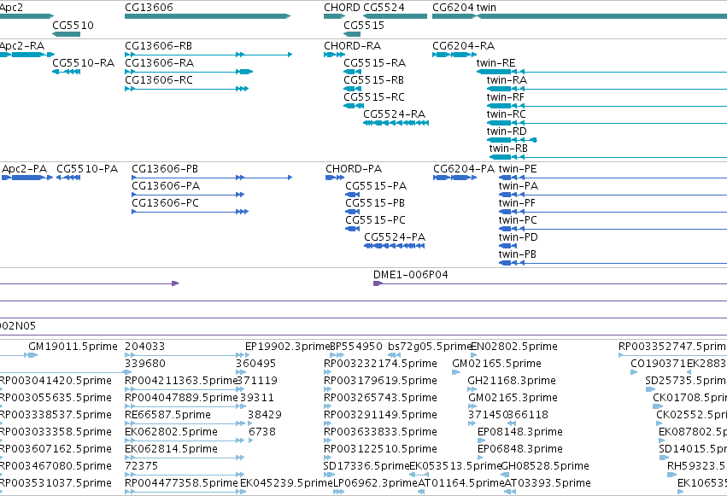Screen dimensions: 727x496
Task: Select CG5515-RC transcript label
Action: [374, 97]
